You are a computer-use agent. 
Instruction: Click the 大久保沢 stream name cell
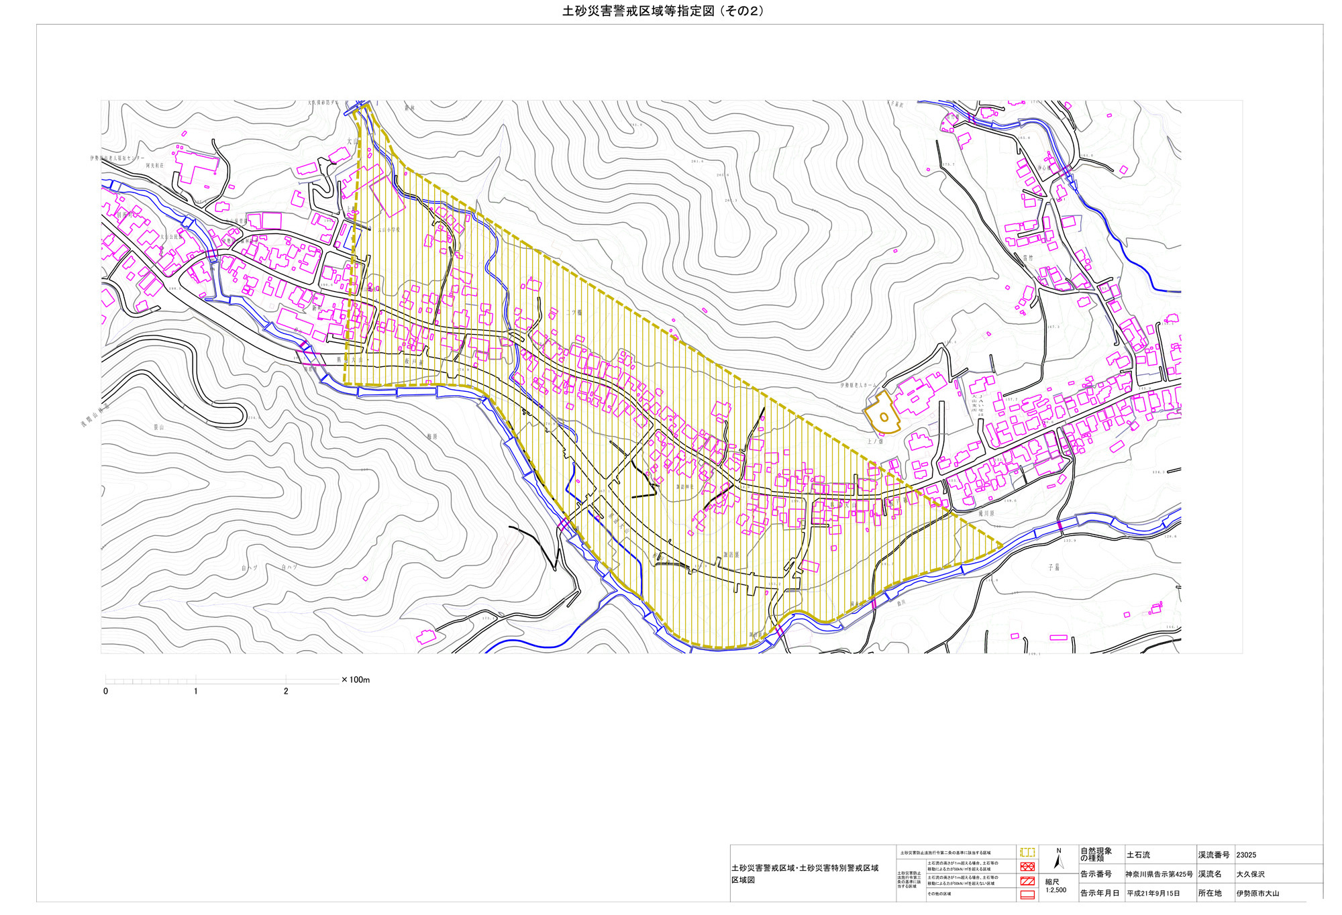[1250, 874]
